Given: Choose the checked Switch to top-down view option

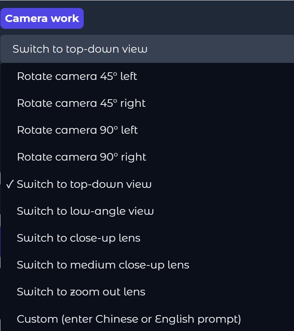Looking at the screenshot, I should (84, 184).
